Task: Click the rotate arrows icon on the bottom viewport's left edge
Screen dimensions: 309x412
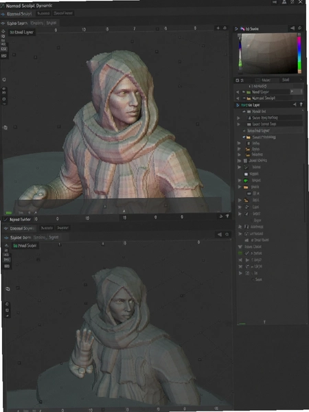Action: coord(8,289)
